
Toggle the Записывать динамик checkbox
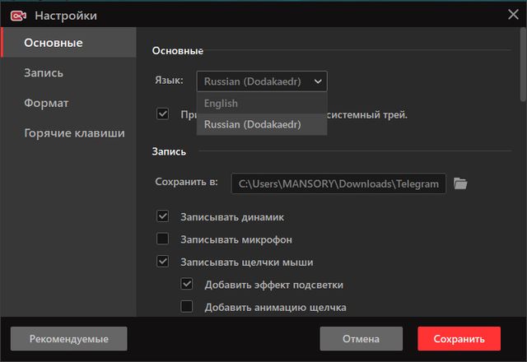point(163,217)
